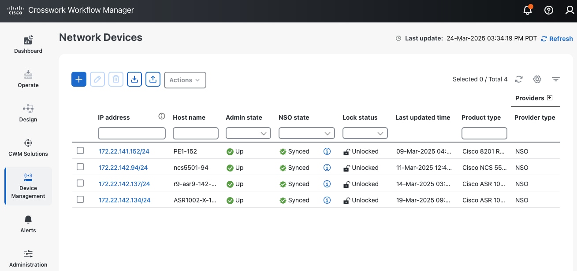The image size is (577, 271).
Task: Open device link 172.22.142.134/24
Action: point(124,200)
